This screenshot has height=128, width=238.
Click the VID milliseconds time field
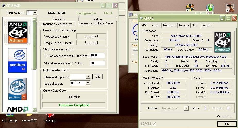click(97, 63)
